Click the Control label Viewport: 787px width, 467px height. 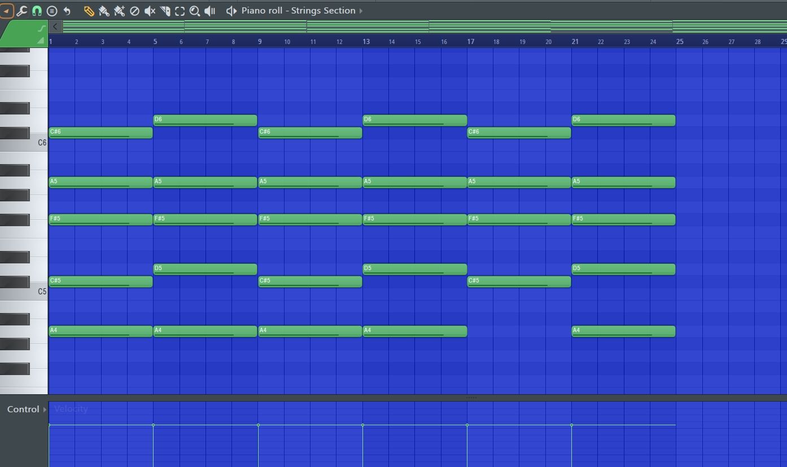click(x=23, y=409)
